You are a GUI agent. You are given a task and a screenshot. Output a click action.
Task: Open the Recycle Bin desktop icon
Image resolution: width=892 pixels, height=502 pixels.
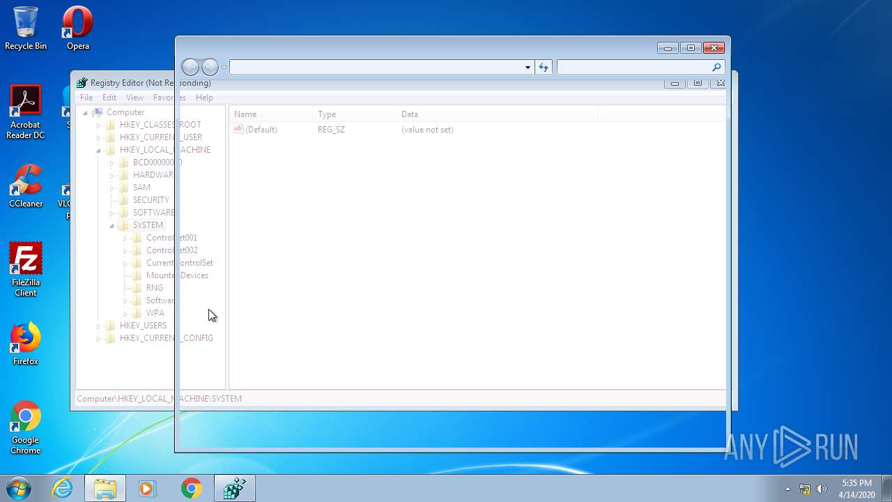click(26, 29)
